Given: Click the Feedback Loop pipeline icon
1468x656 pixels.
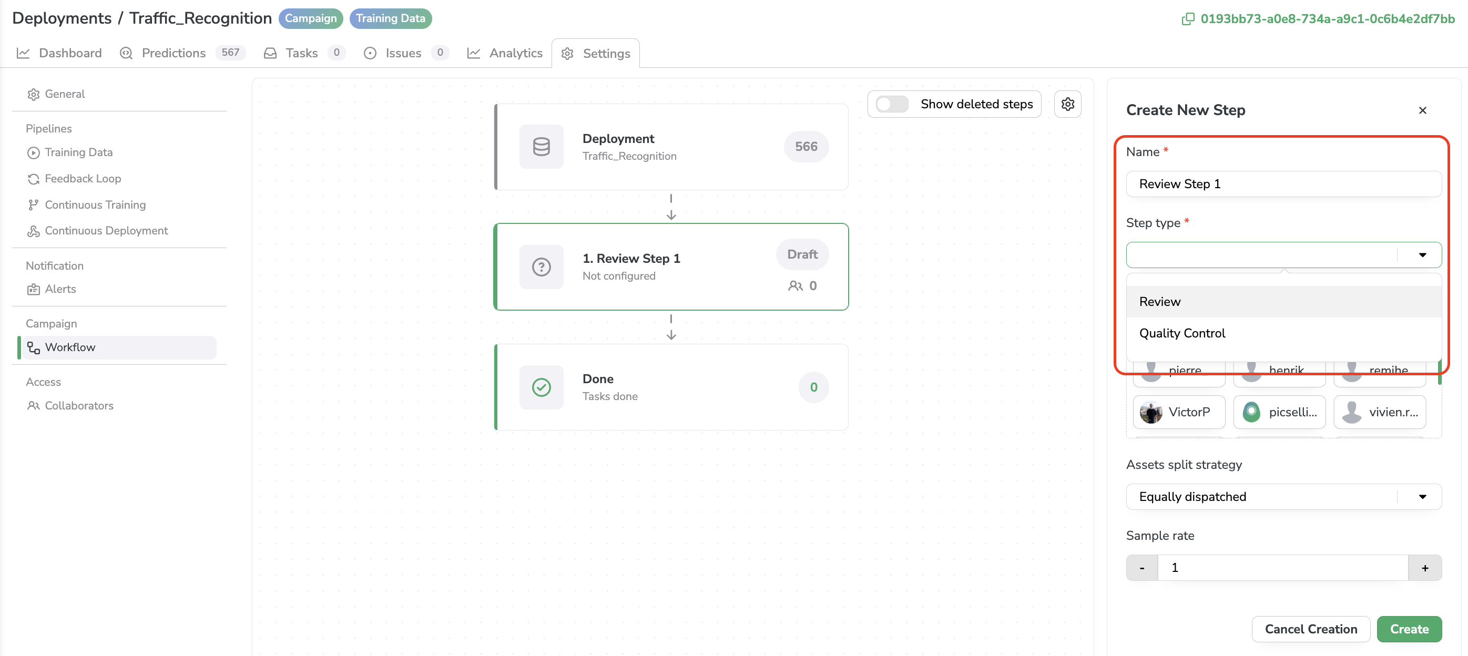Looking at the screenshot, I should [33, 178].
